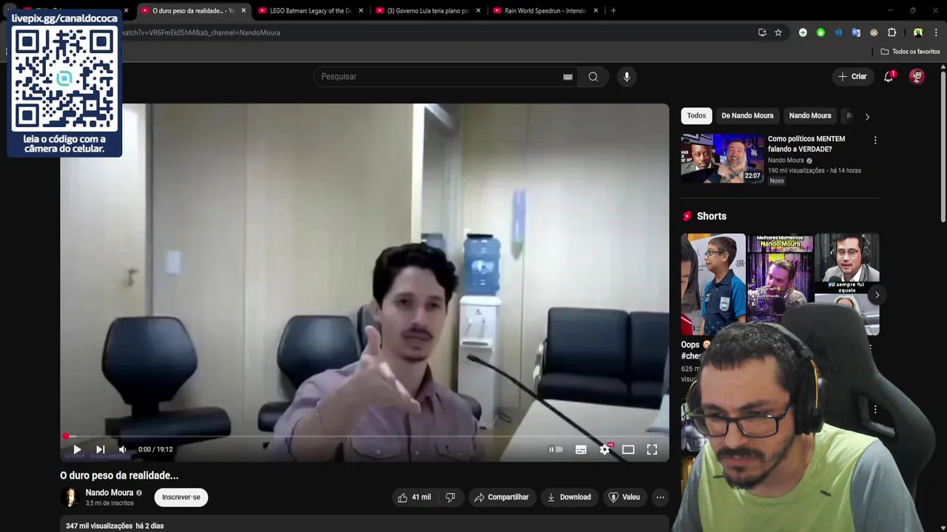Image resolution: width=947 pixels, height=532 pixels.
Task: Click the Nando Moura channel avatar
Action: (x=70, y=497)
